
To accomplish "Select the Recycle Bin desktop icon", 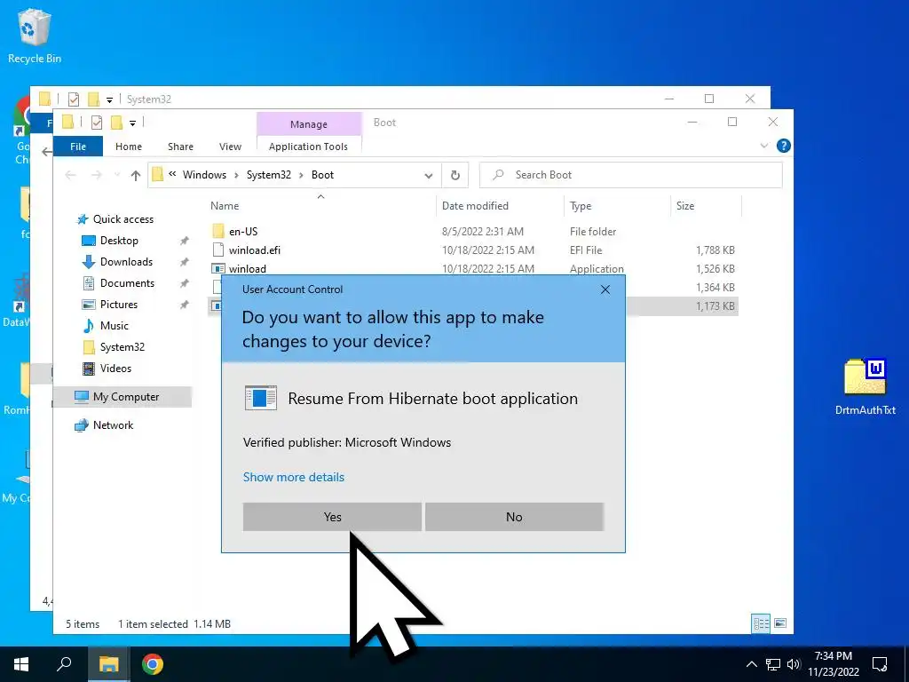I will (x=35, y=36).
